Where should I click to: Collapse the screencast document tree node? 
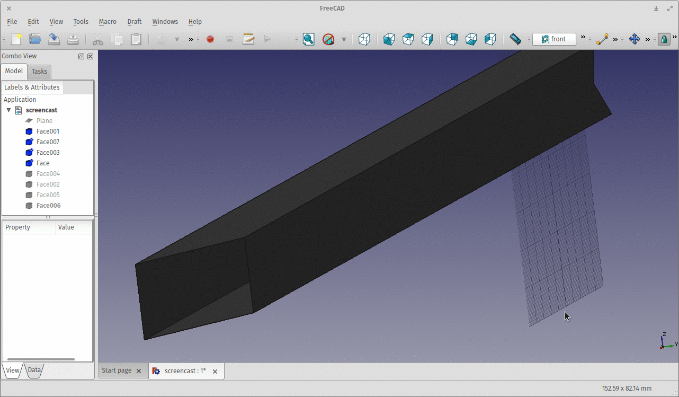8,110
